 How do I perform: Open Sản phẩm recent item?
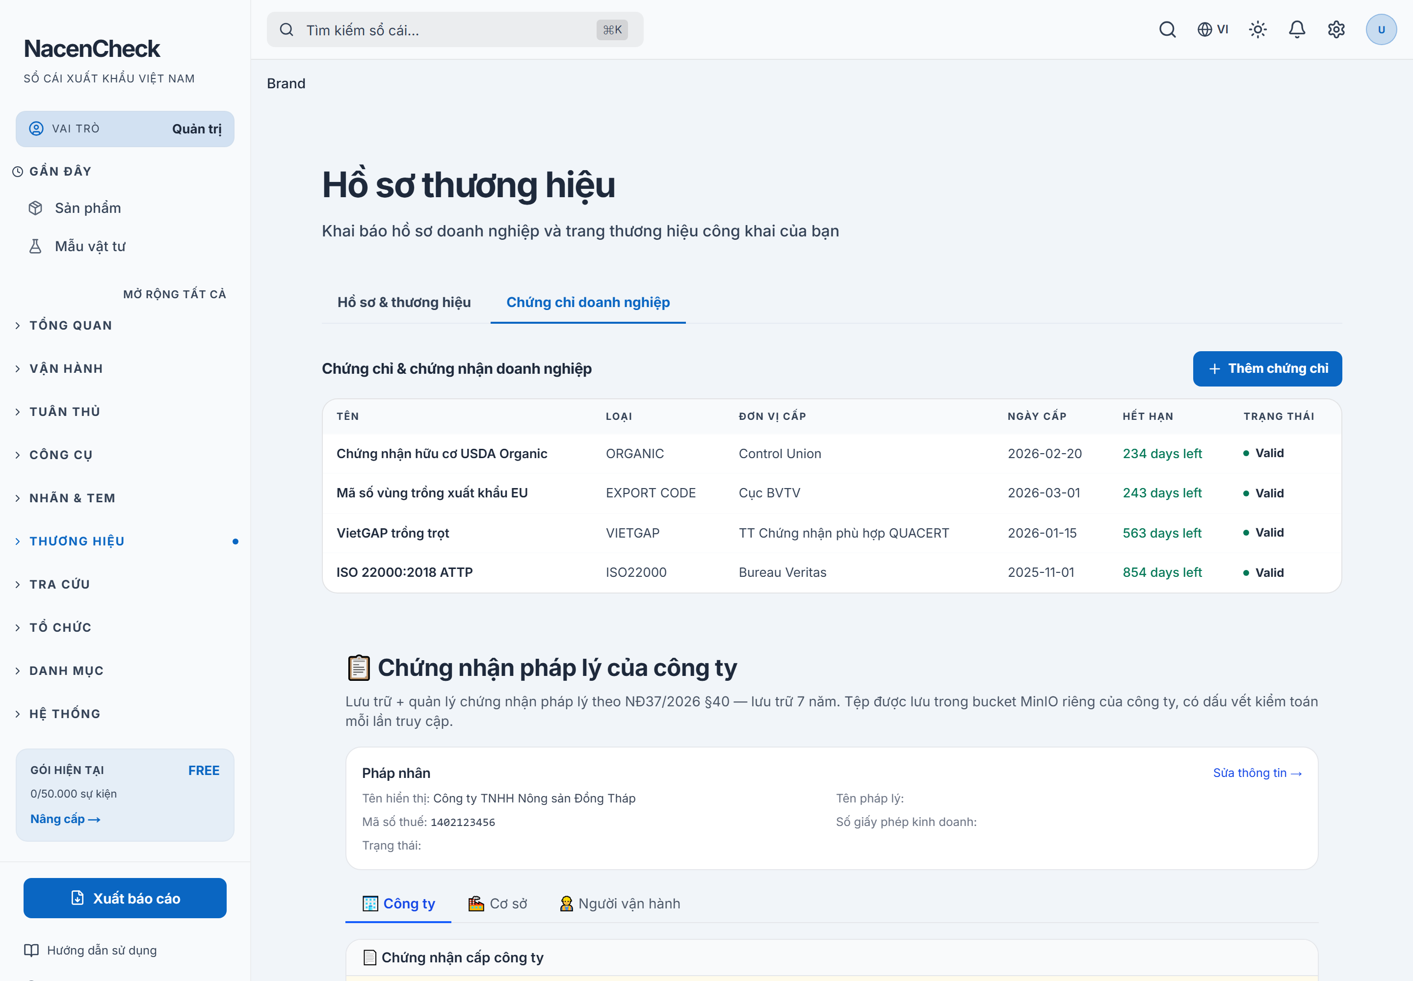click(125, 208)
